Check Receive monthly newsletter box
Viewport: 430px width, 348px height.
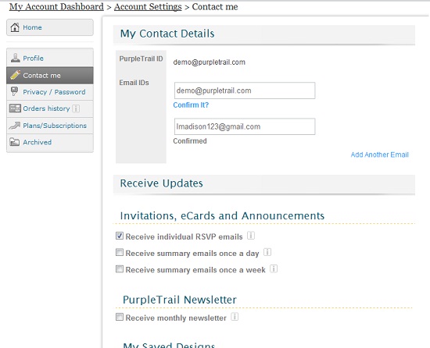pos(120,317)
